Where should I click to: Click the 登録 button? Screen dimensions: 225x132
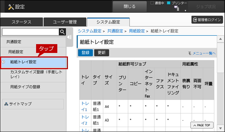coord(85,53)
